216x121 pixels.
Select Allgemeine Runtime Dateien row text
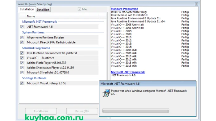[45, 37]
